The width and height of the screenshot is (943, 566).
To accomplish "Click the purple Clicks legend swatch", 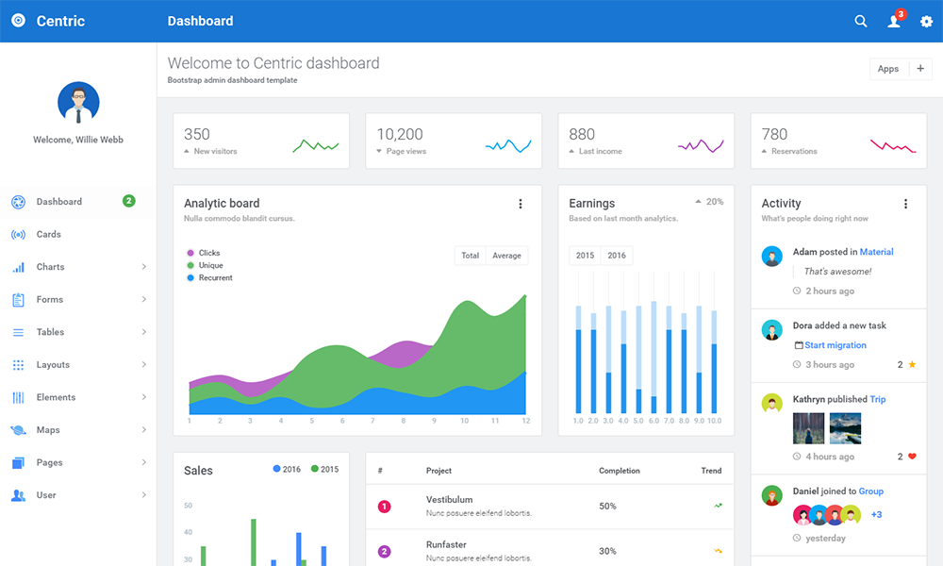I will 190,253.
